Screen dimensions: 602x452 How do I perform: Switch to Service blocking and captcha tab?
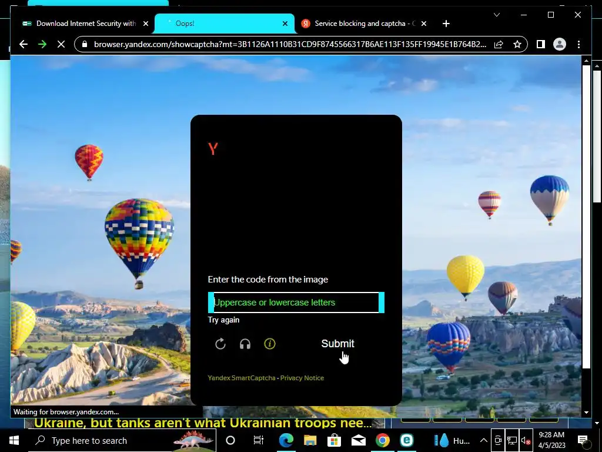pos(364,24)
